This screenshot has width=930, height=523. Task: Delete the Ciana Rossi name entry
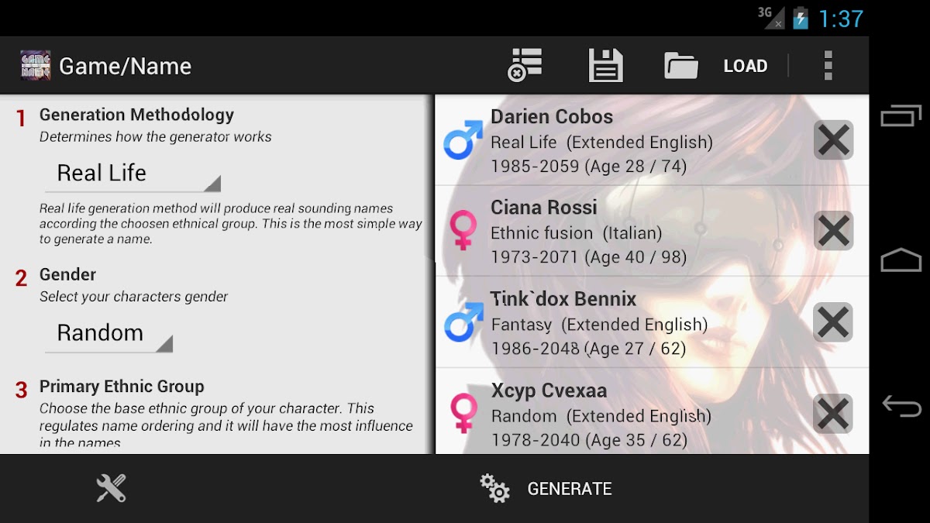tap(833, 231)
